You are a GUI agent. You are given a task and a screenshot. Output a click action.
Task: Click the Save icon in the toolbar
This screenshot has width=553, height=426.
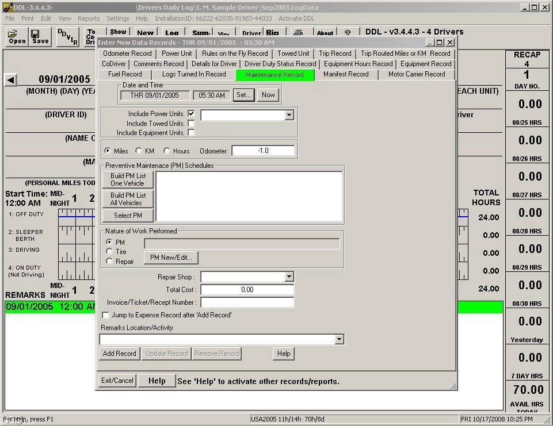(39, 36)
